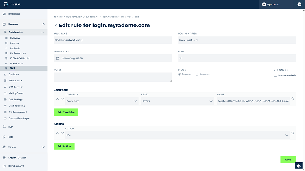Image resolution: width=305 pixels, height=171 pixels.
Task: Click the Waiting Room clock icon
Action: (x=5, y=93)
